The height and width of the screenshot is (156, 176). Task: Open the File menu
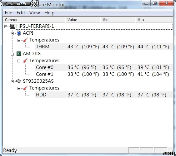(8, 13)
